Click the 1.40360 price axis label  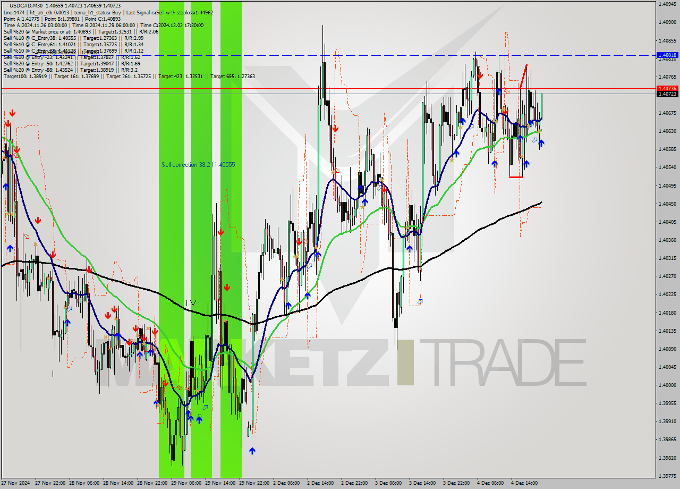(x=667, y=240)
